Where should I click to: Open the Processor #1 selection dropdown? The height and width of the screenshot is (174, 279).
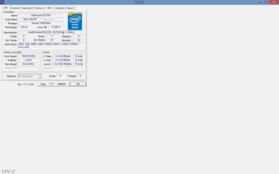tap(30, 76)
